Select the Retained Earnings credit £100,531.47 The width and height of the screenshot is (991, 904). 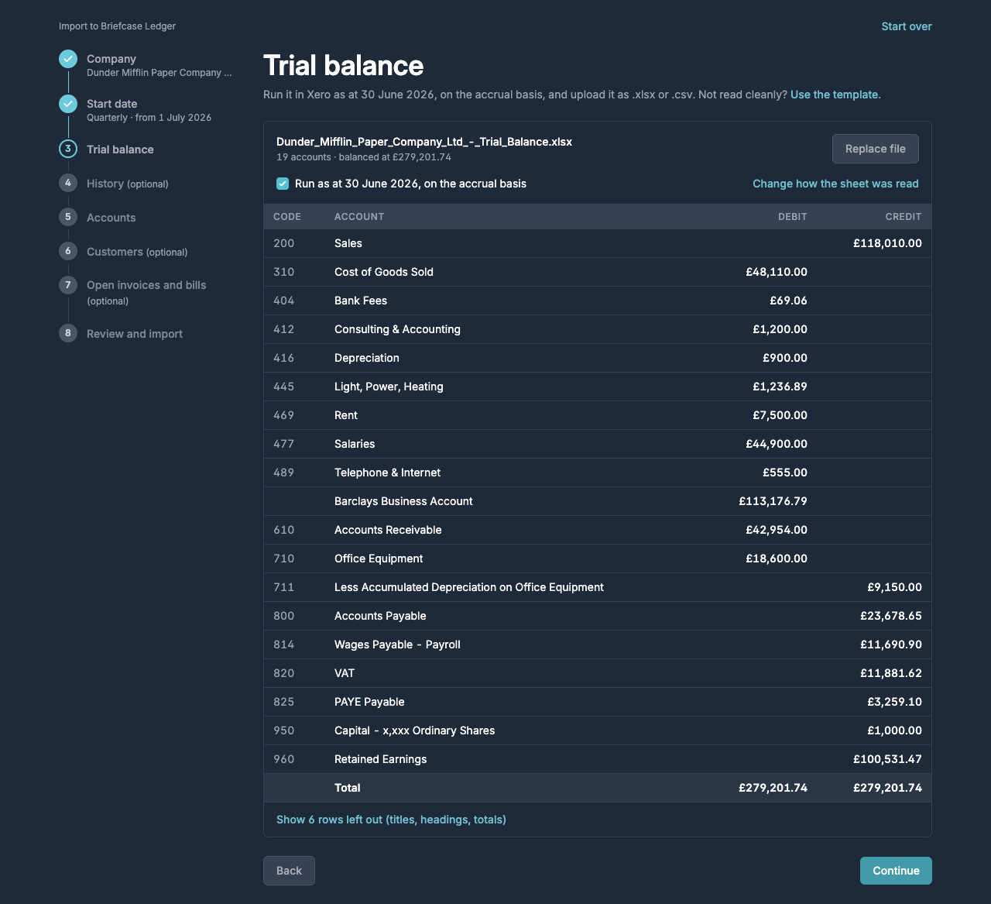coord(888,759)
